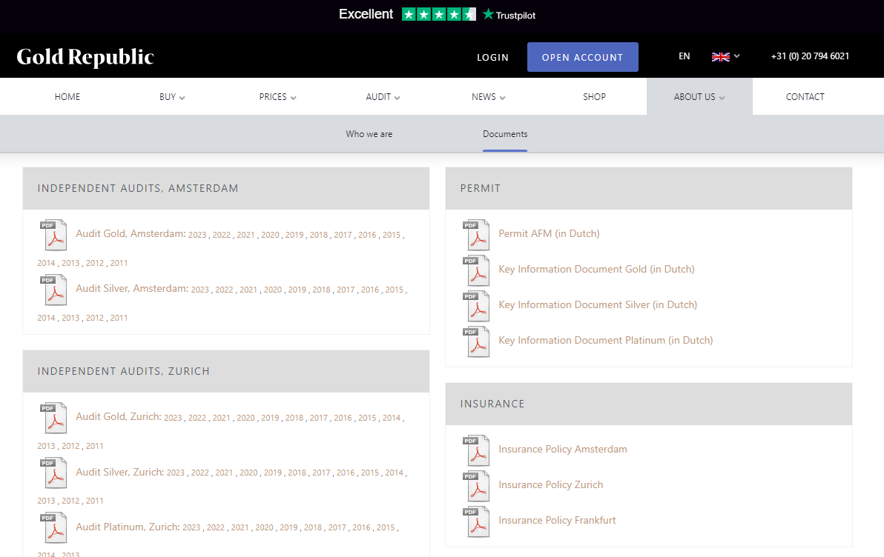884x557 pixels.
Task: Open PDF icon for Audit Silver, Amsterdam
Action: click(54, 290)
